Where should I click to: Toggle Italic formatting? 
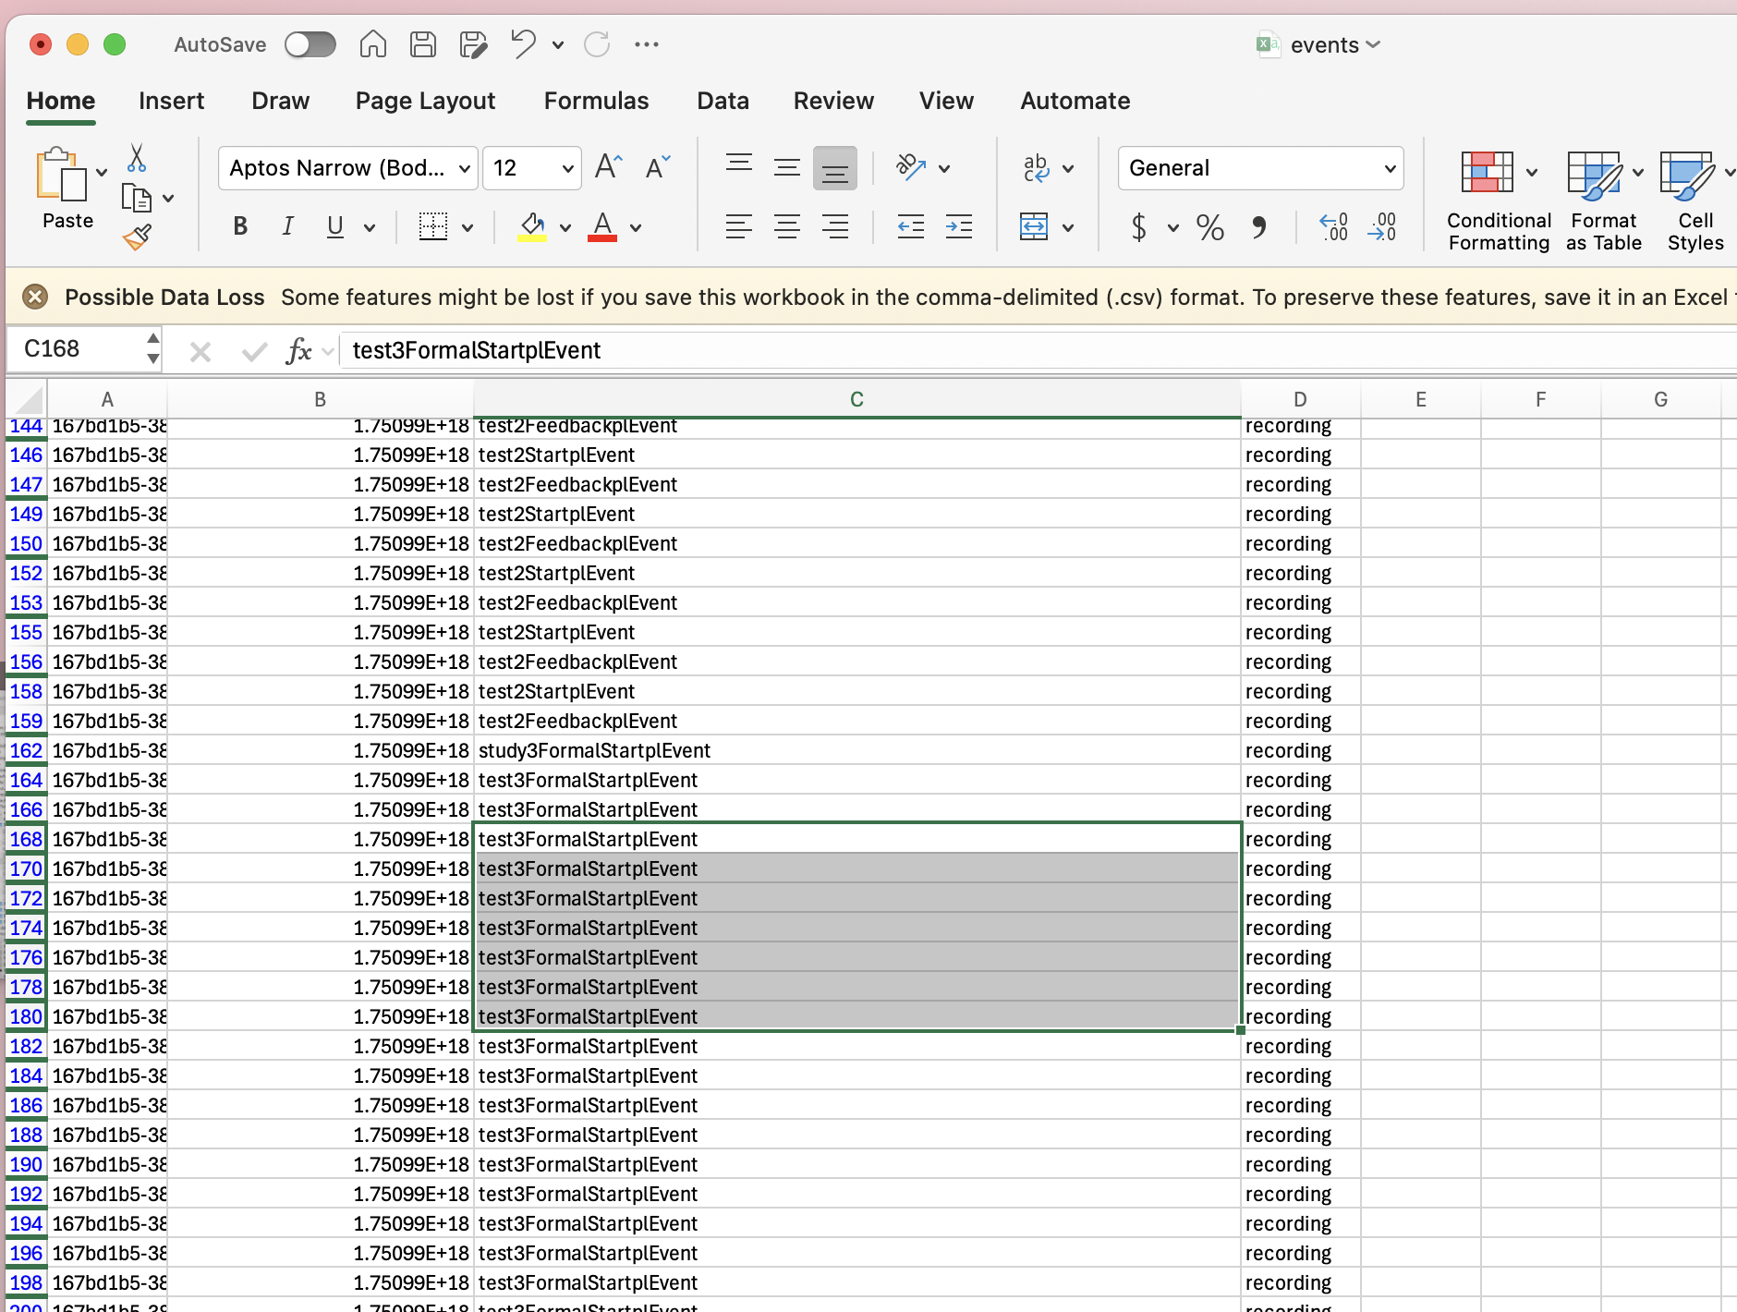(287, 227)
